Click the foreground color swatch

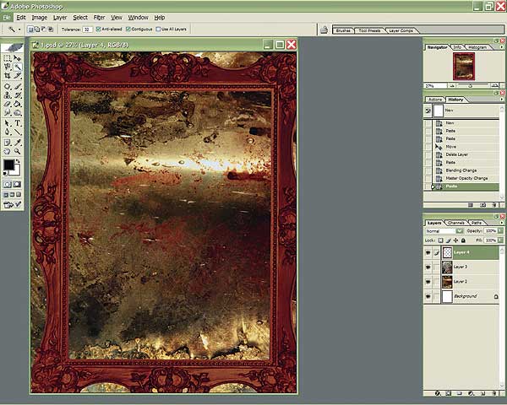tap(8, 165)
